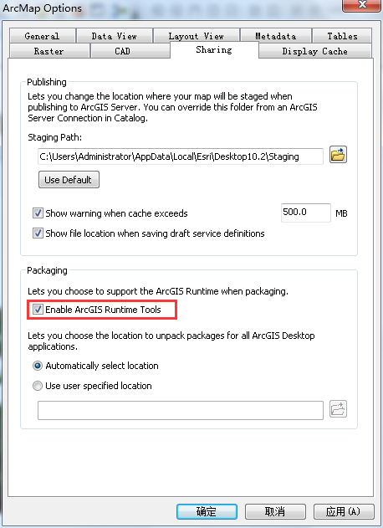Click the Sharing tab
This screenshot has width=383, height=528.
point(214,50)
